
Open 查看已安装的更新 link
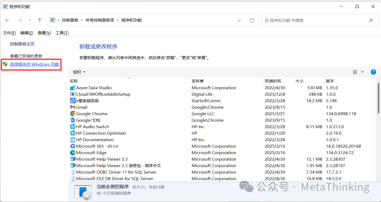[26, 56]
